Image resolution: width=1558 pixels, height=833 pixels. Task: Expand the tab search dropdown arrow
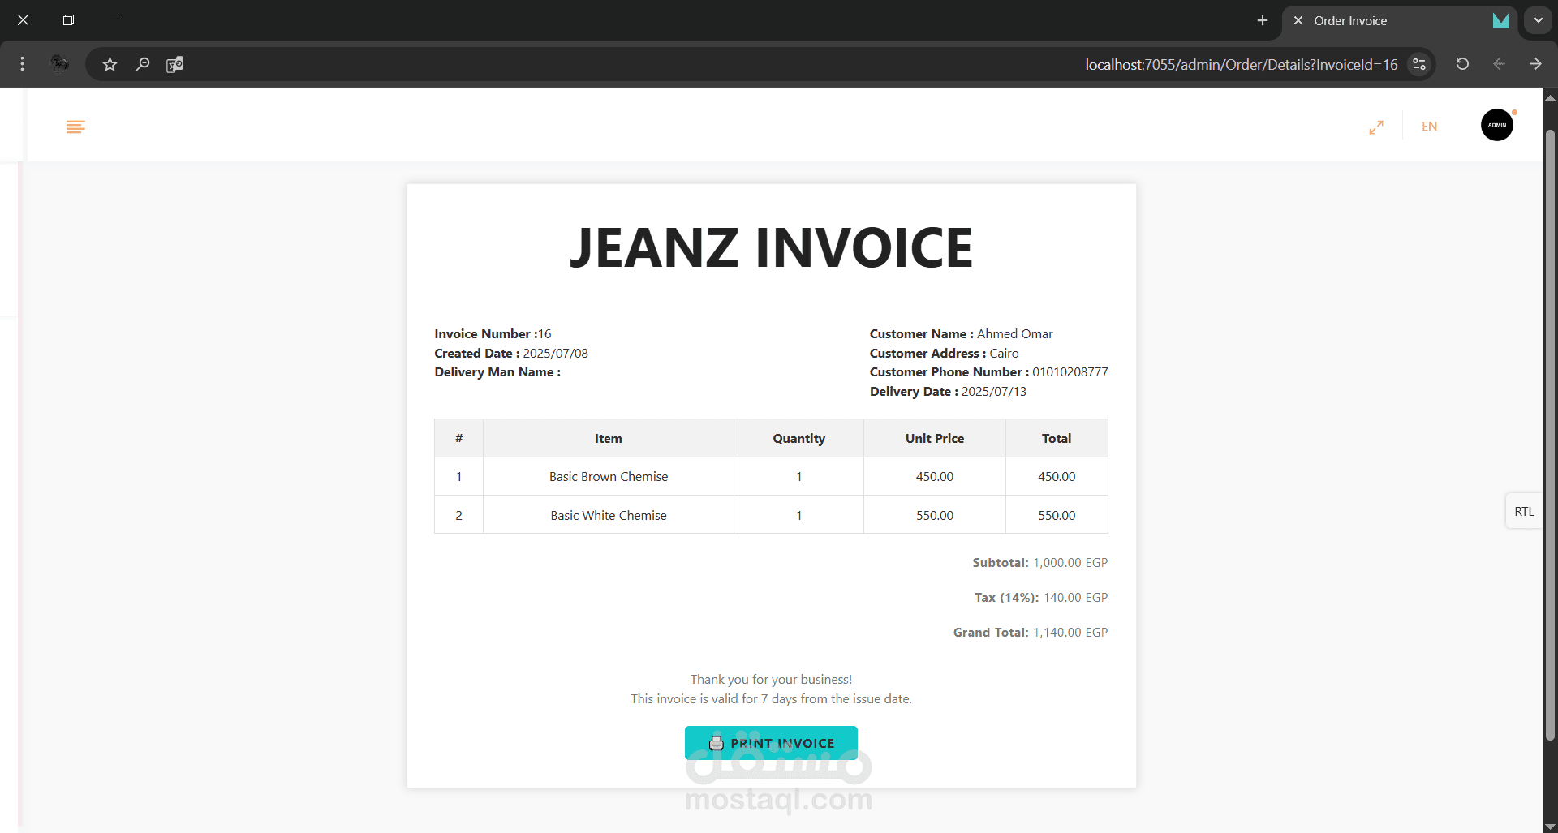pyautogui.click(x=1538, y=20)
